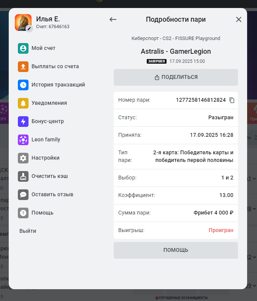The height and width of the screenshot is (301, 257).
Task: Open withdrawals via the orange upload icon
Action: click(23, 67)
